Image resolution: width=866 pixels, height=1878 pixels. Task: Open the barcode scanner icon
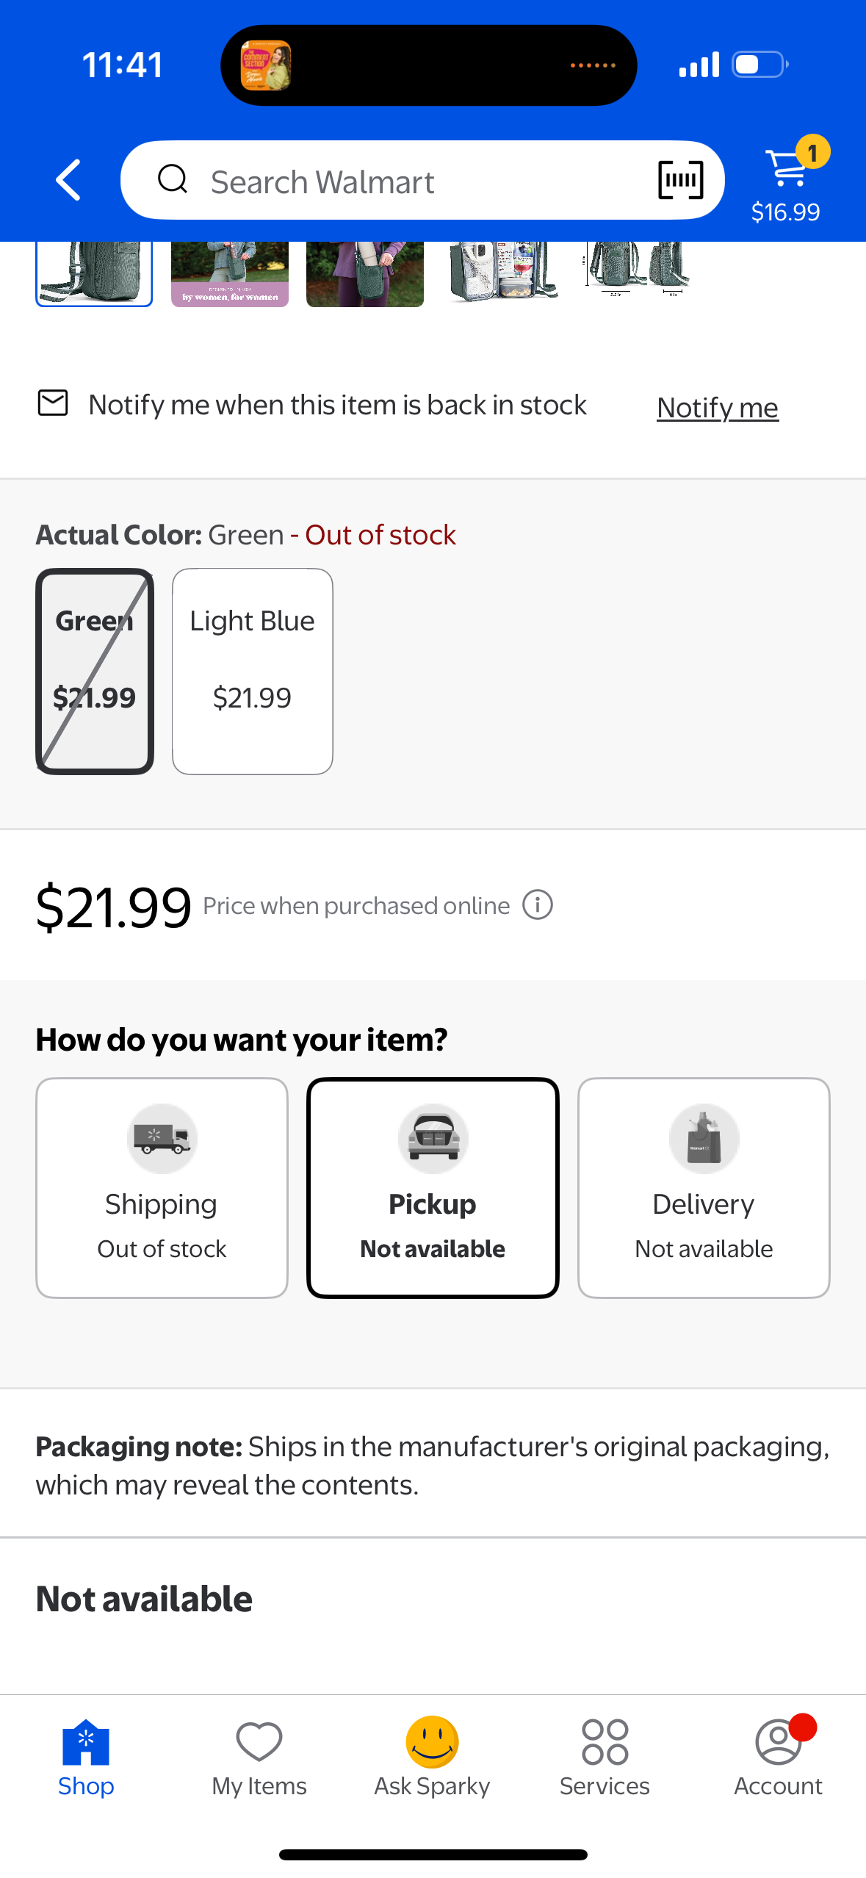coord(680,180)
